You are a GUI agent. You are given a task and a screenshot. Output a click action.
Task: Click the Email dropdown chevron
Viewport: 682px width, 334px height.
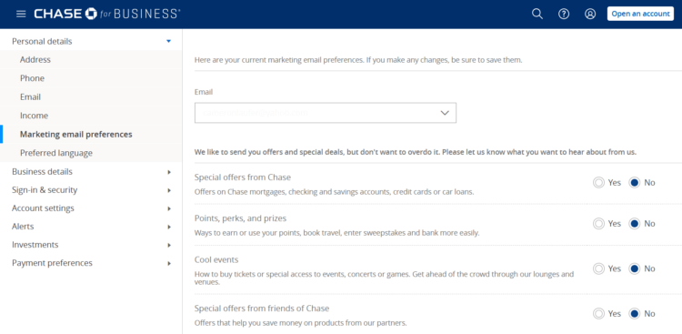point(445,113)
